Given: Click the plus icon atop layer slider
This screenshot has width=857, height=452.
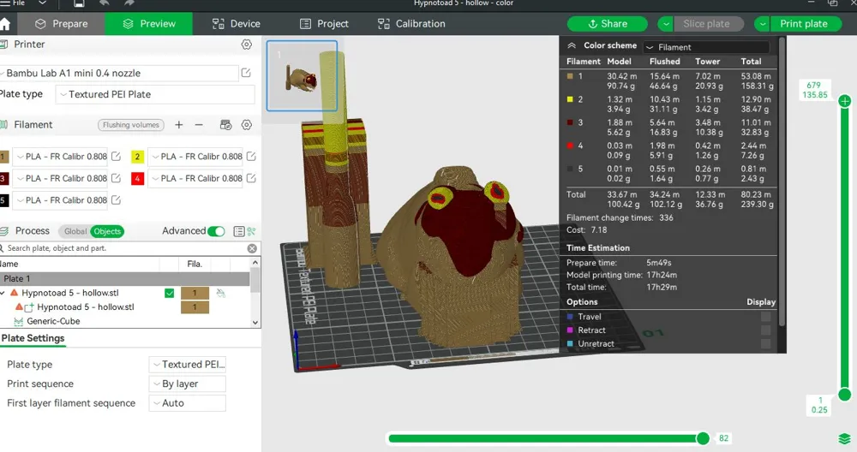Looking at the screenshot, I should coord(845,101).
